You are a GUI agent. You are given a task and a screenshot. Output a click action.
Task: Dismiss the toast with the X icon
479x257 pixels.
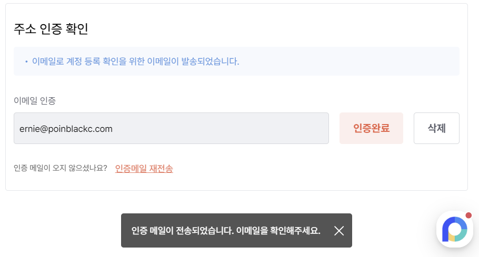click(x=339, y=231)
